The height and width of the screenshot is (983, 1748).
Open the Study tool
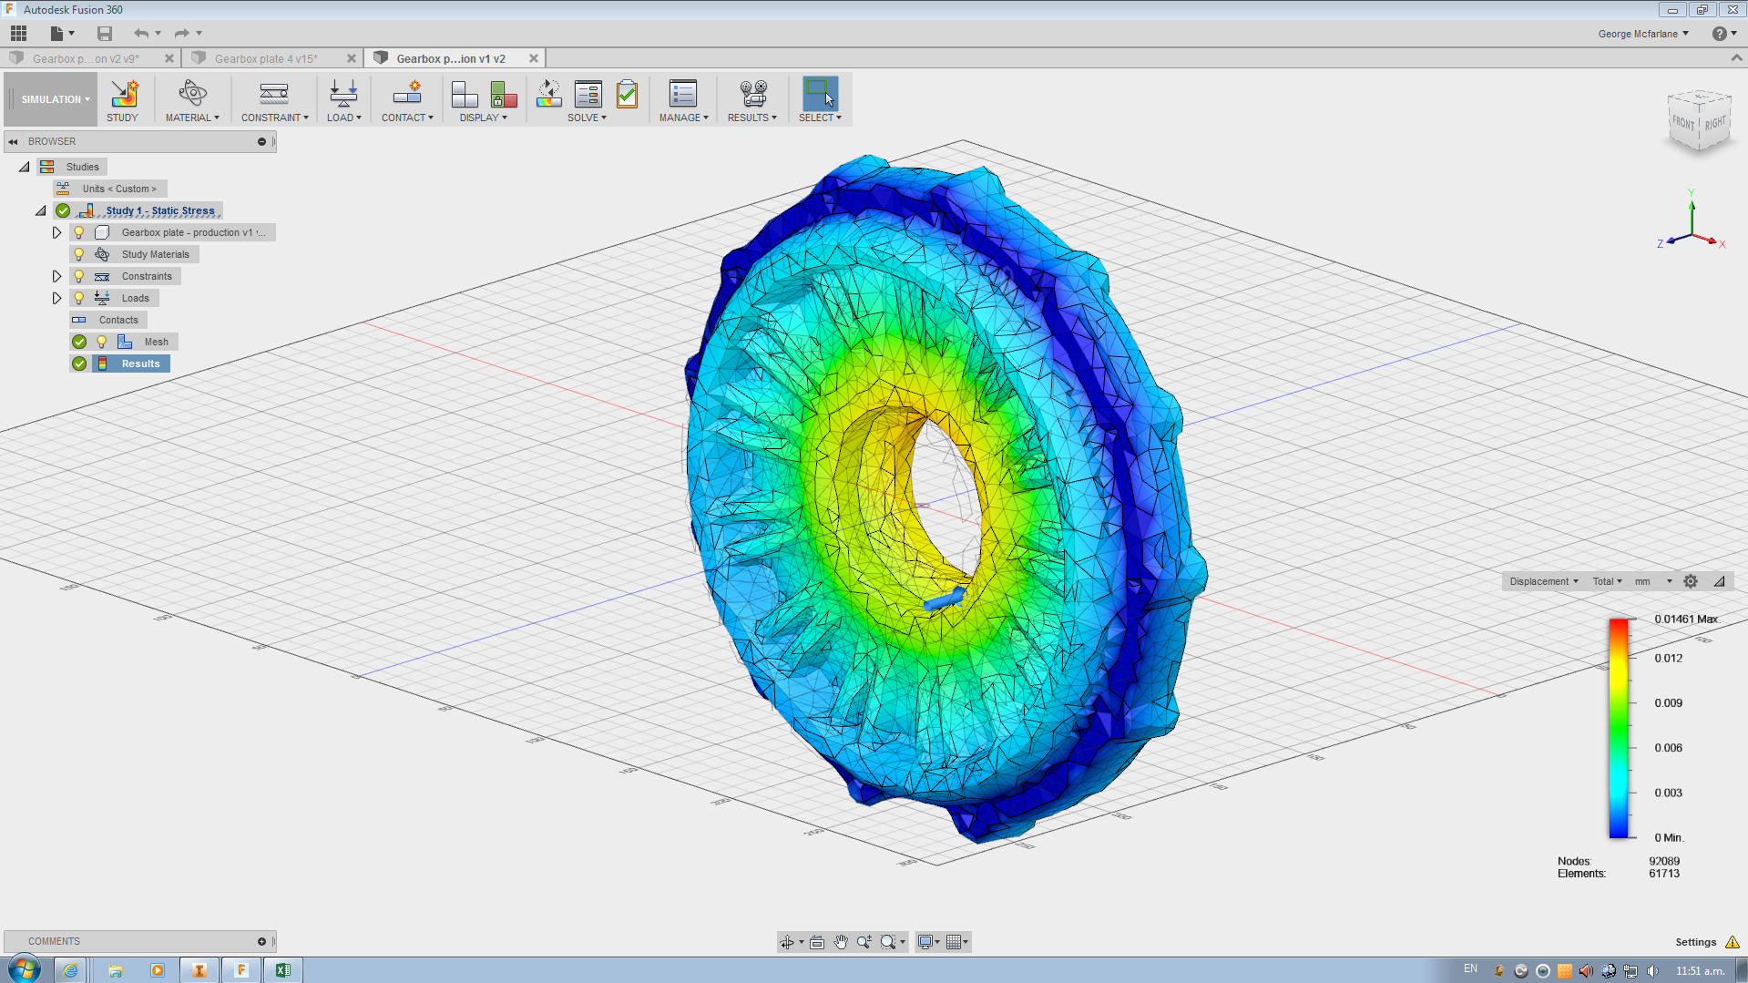tap(123, 98)
